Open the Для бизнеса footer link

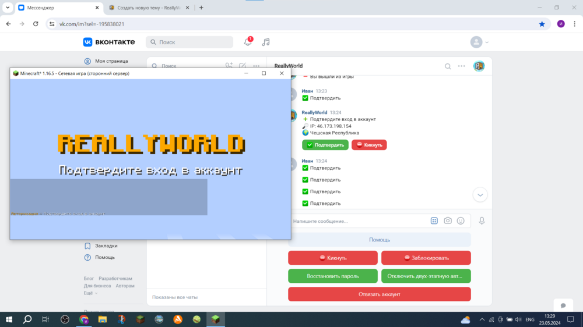pos(97,286)
